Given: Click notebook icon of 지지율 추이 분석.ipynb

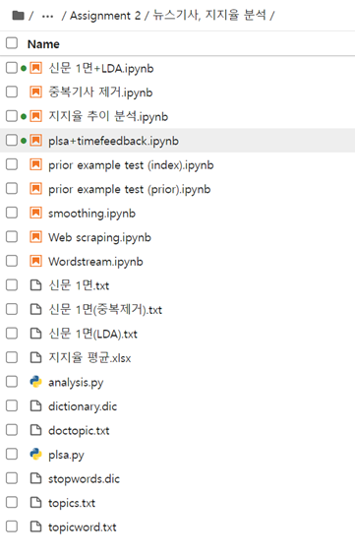Looking at the screenshot, I should pyautogui.click(x=35, y=116).
